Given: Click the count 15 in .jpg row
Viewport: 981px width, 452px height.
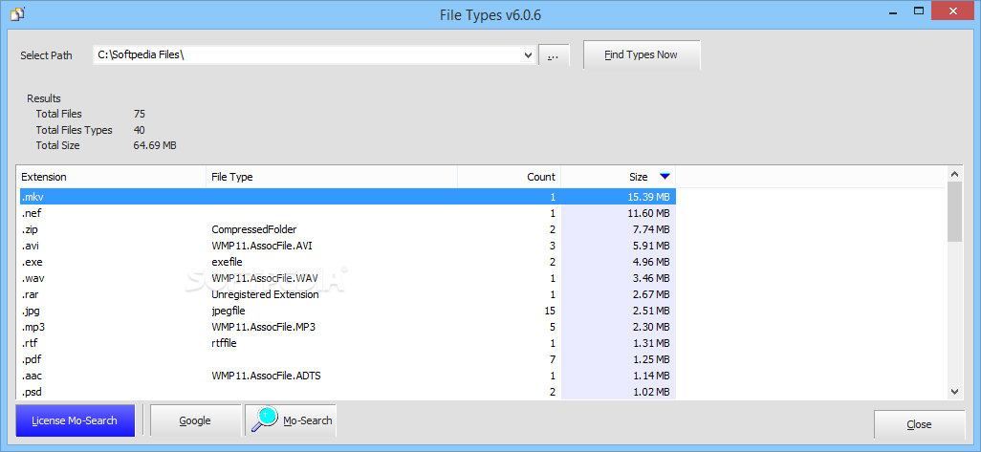Looking at the screenshot, I should click(550, 311).
